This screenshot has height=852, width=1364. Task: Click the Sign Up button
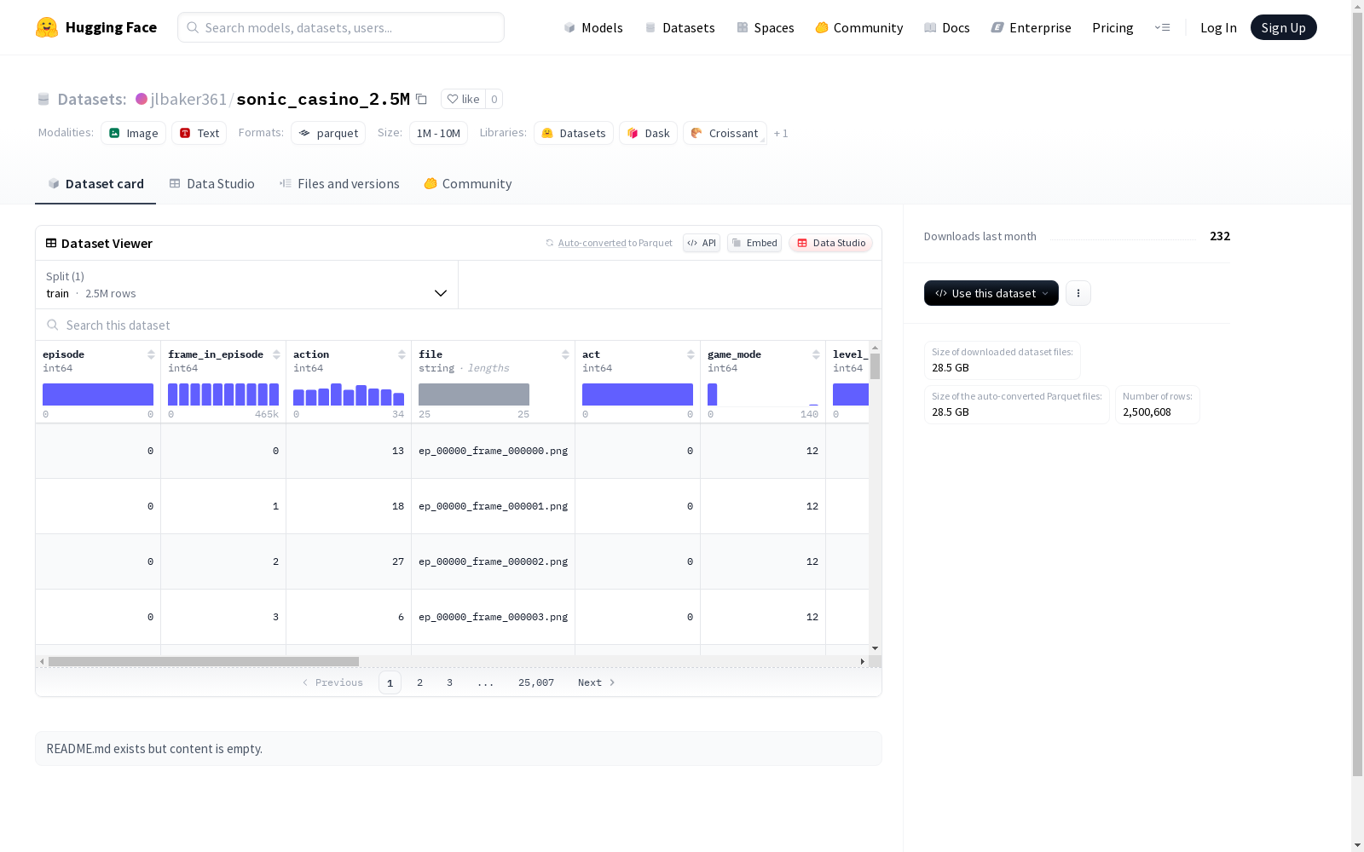click(x=1283, y=27)
